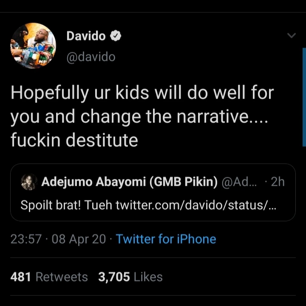Click the 23:57 tweet time
The image size is (306, 306).
point(26,239)
